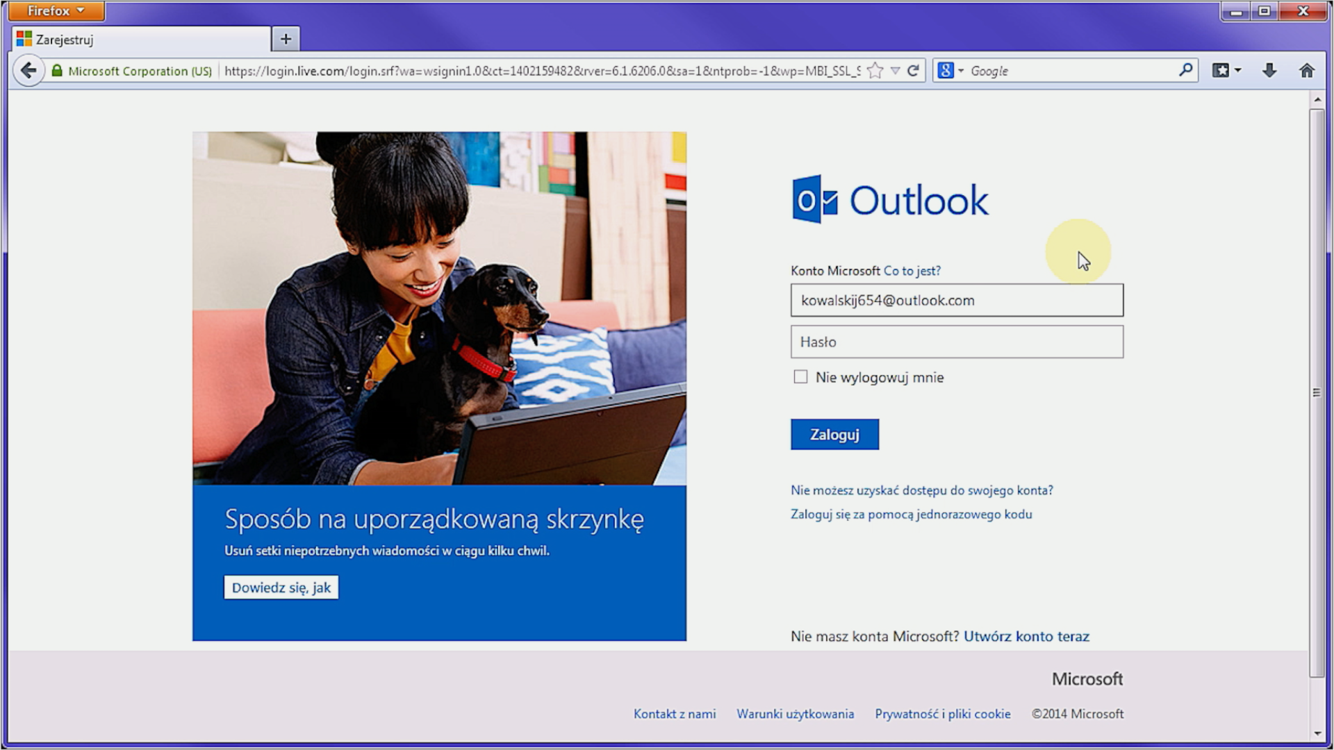Click the woman with dog promo image
This screenshot has height=750, width=1334.
click(x=439, y=308)
